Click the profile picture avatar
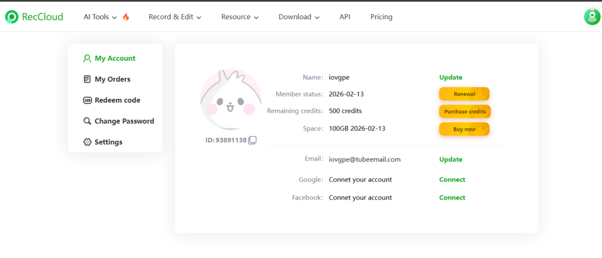This screenshot has width=602, height=258. point(231,99)
